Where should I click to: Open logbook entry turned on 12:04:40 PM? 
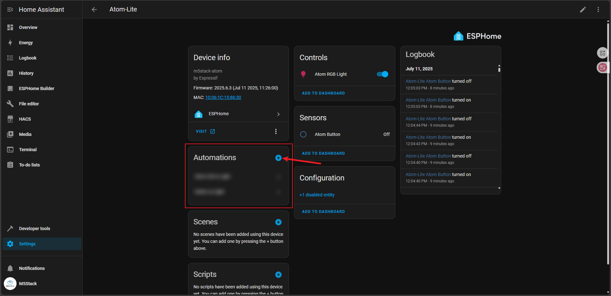(x=449, y=178)
